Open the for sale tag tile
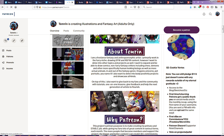The width and height of the screenshot is (224, 136). (x=68, y=68)
